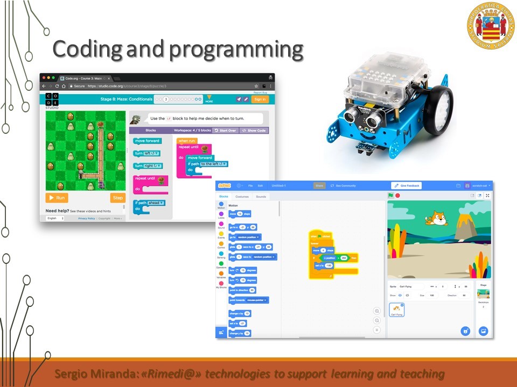Switch to the Costumes tab
The width and height of the screenshot is (517, 387).
242,197
